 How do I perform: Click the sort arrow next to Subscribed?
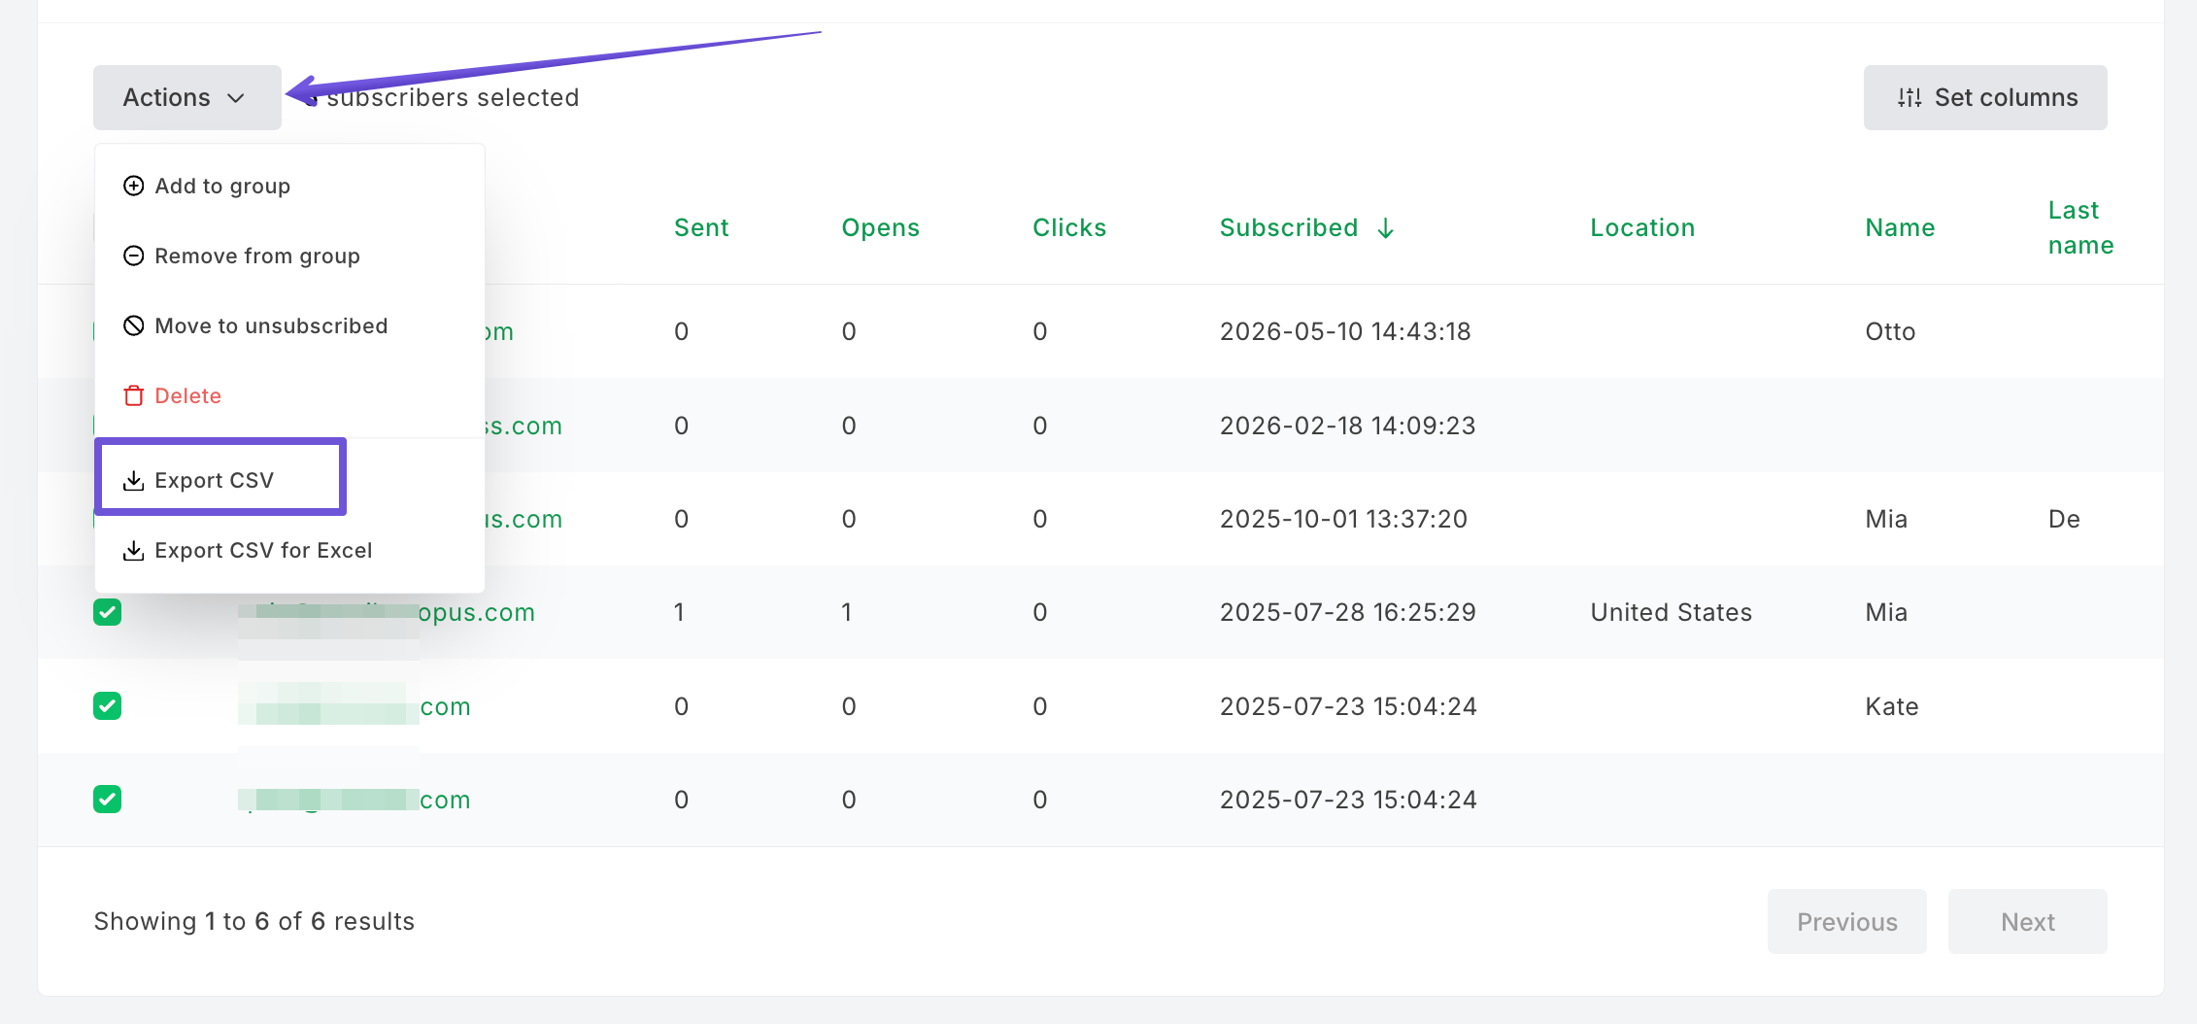(x=1386, y=228)
